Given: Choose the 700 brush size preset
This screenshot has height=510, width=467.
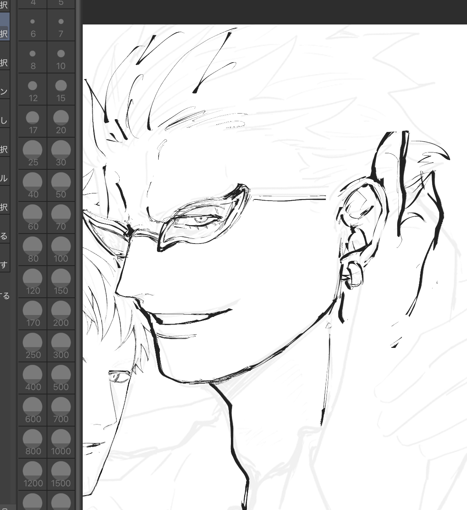Looking at the screenshot, I should [61, 410].
